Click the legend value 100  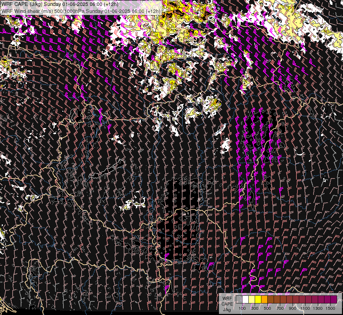[242, 308]
